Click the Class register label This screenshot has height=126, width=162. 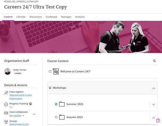click(16, 92)
